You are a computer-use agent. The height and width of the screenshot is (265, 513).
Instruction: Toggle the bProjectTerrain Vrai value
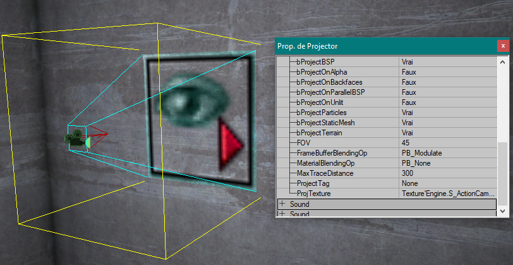(x=448, y=133)
